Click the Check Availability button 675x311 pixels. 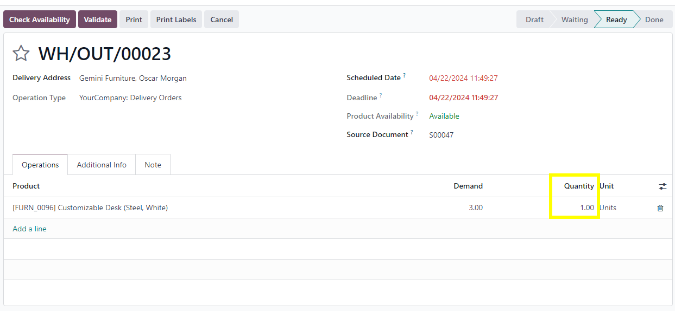coord(40,20)
